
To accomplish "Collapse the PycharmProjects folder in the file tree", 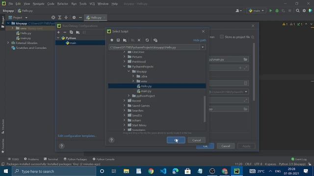I will click(x=124, y=66).
